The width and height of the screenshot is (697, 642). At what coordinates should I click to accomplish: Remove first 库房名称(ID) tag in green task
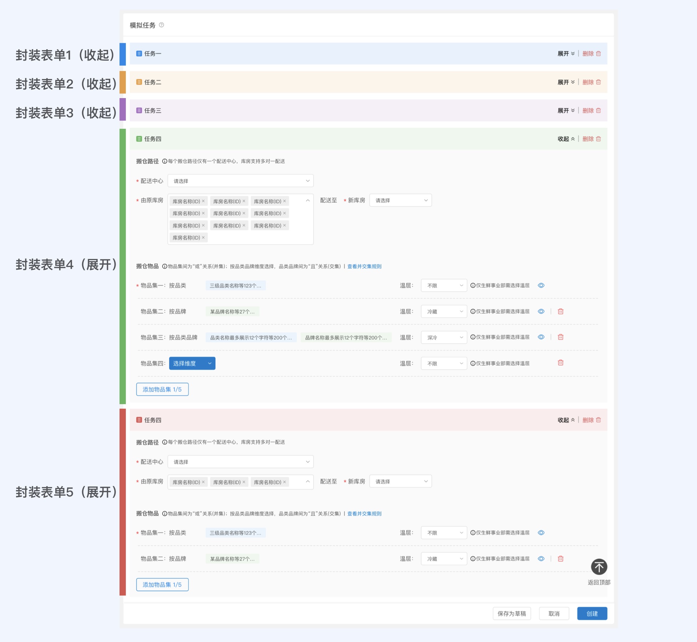point(203,201)
